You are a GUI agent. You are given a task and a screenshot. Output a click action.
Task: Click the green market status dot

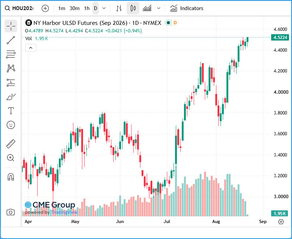tap(168, 23)
